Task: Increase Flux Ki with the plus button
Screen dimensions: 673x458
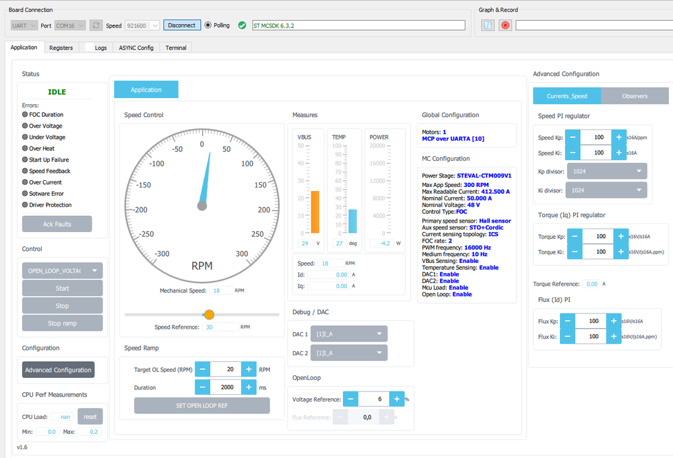Action: coord(614,336)
